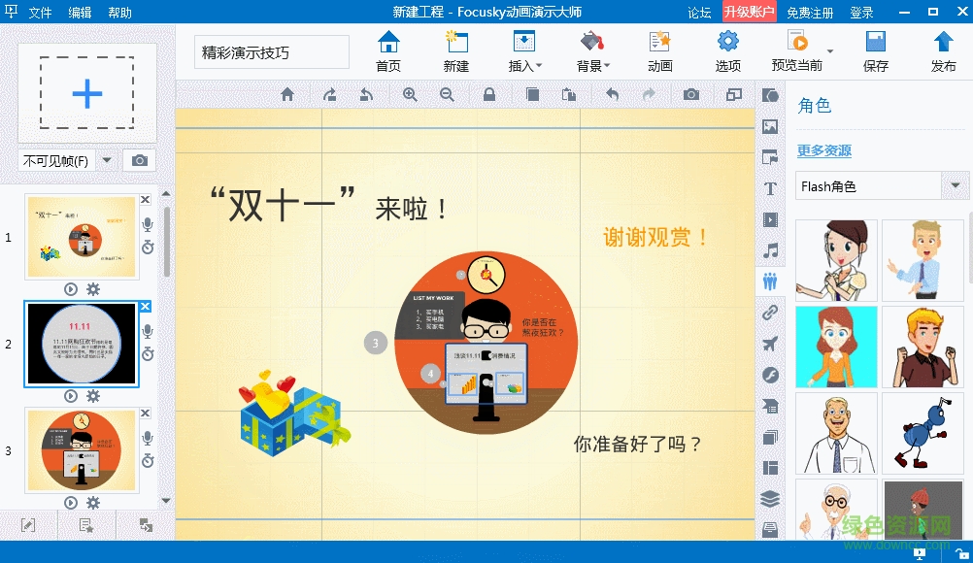
Task: Click the 更多资源 link
Action: (x=824, y=151)
